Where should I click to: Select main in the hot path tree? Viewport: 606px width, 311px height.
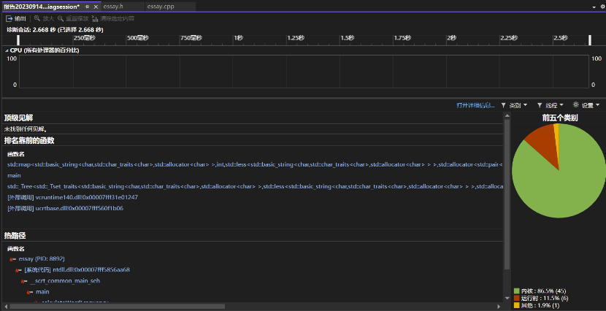click(x=42, y=292)
